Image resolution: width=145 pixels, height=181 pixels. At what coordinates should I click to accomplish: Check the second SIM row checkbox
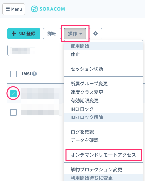point(13,112)
